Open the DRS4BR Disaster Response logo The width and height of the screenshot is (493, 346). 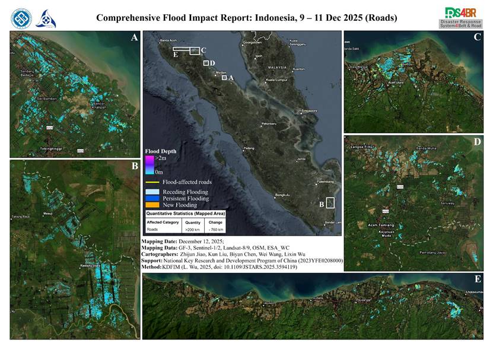click(462, 18)
